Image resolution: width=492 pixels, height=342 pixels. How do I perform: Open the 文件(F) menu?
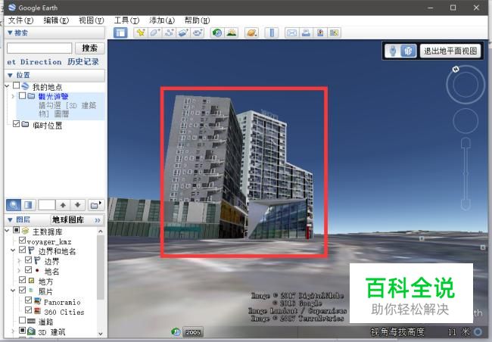(20, 20)
